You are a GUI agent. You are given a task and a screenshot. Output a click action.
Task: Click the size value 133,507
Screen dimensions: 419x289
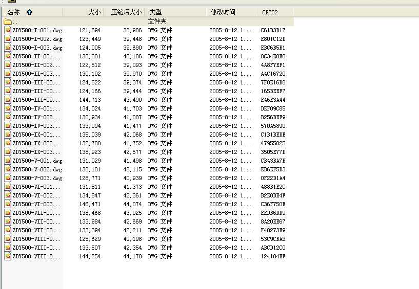point(90,248)
